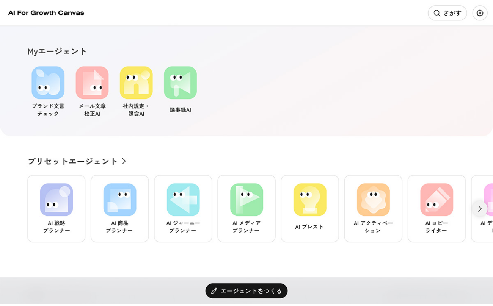Launch the AI コピーライター agent

[436, 208]
